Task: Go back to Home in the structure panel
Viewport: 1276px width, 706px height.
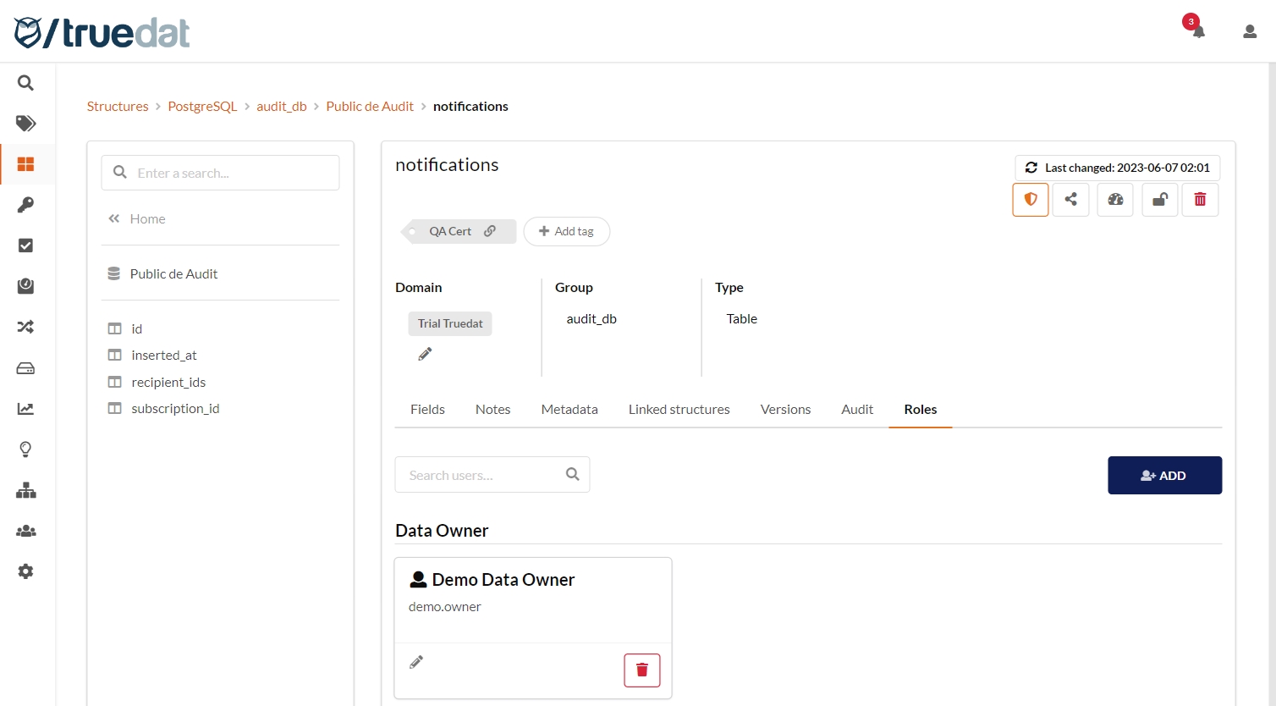Action: pos(147,219)
